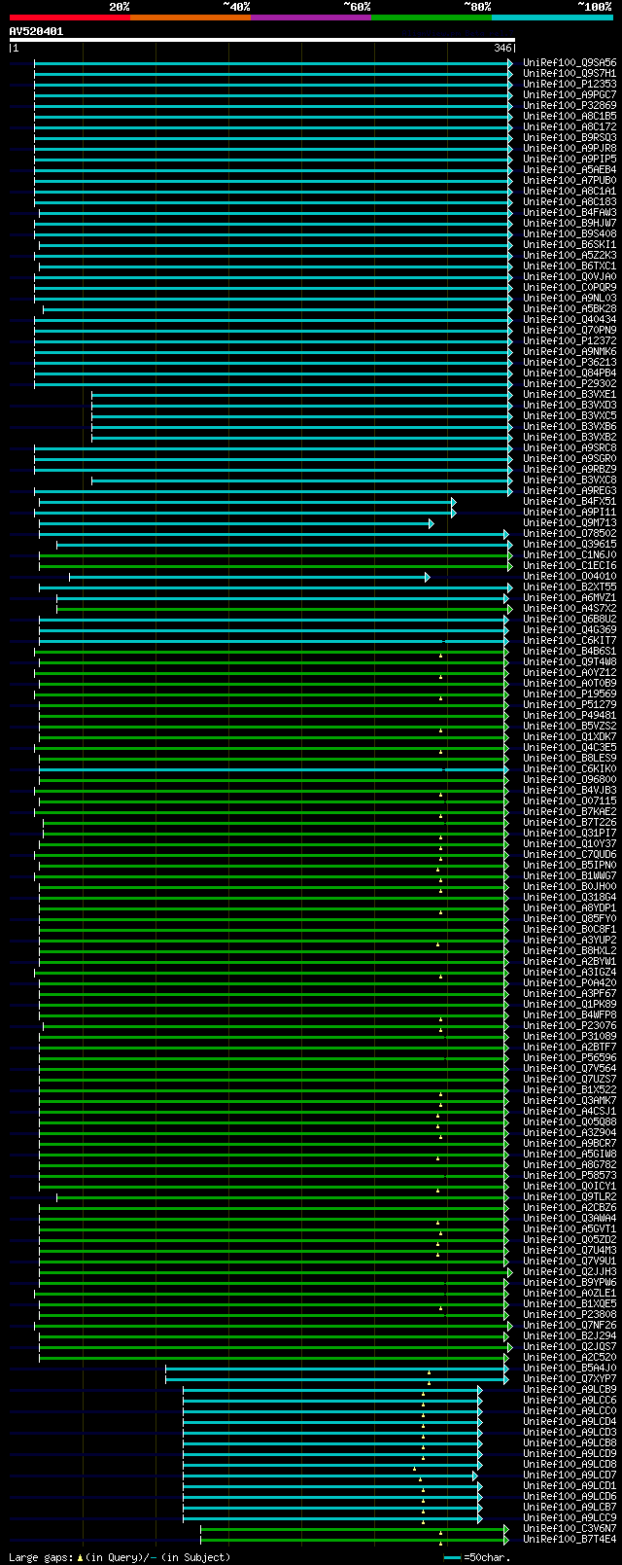
Task: Select the UniRef100_B9S408 label
Action: click(x=570, y=234)
